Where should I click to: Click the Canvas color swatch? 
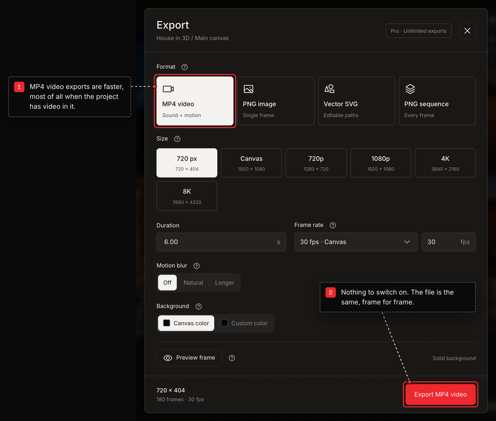(x=167, y=323)
